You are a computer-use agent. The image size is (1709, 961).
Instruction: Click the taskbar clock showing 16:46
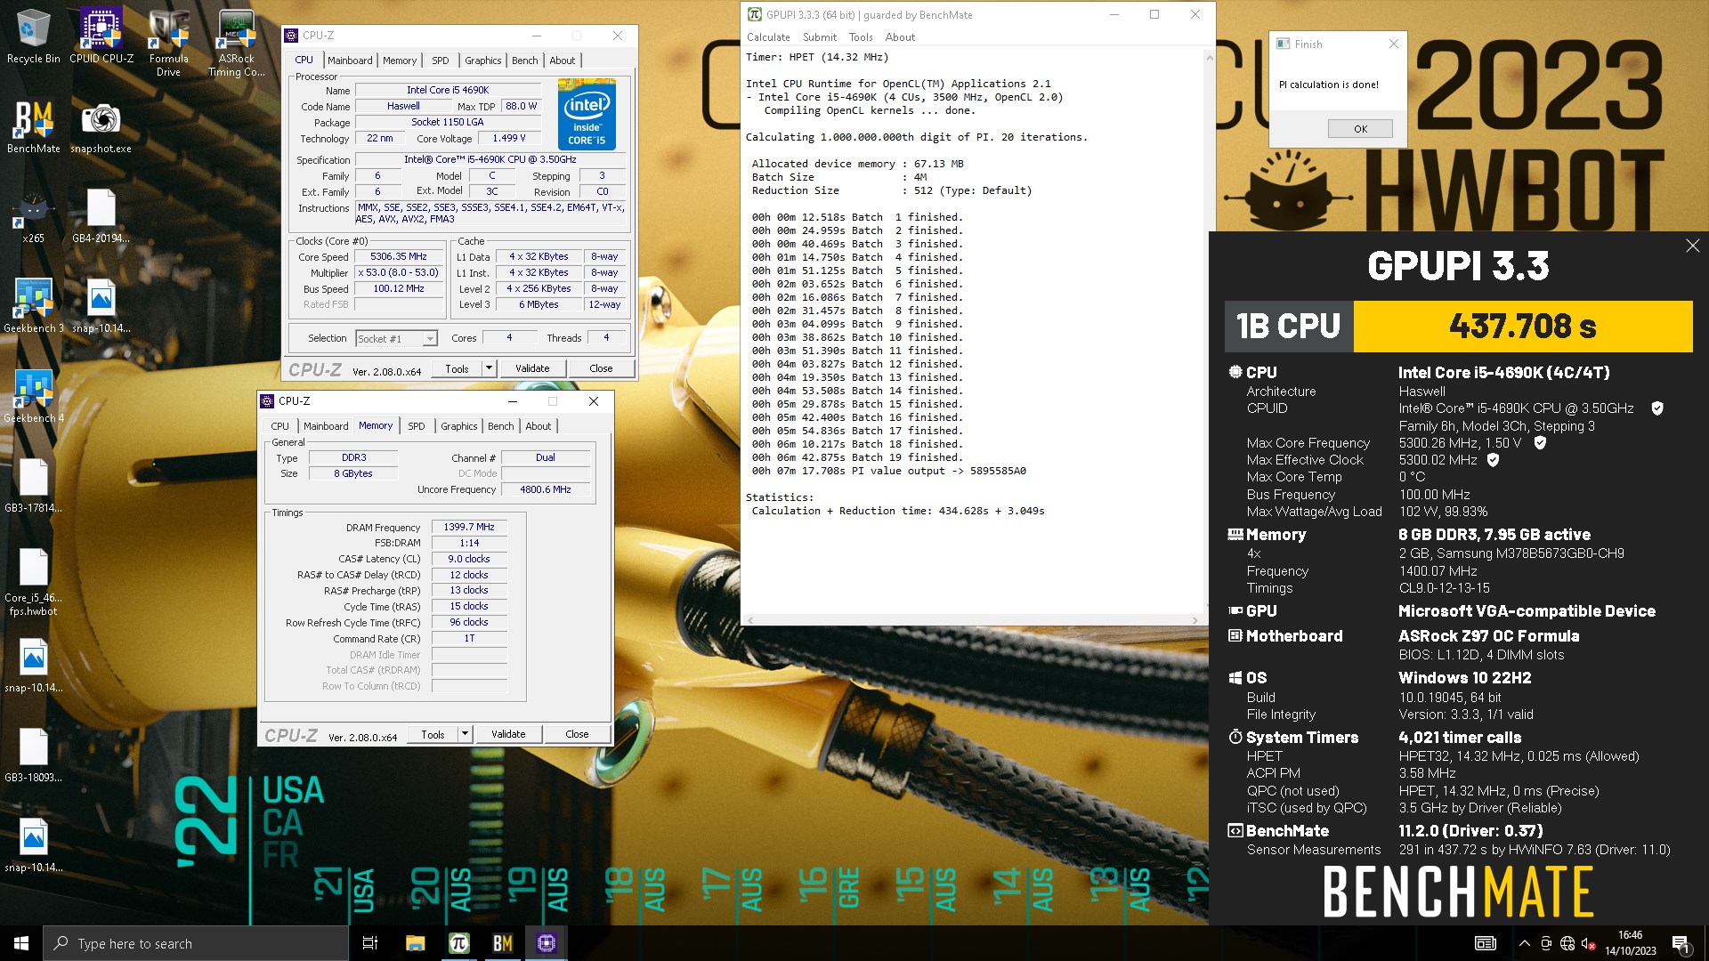(x=1631, y=943)
